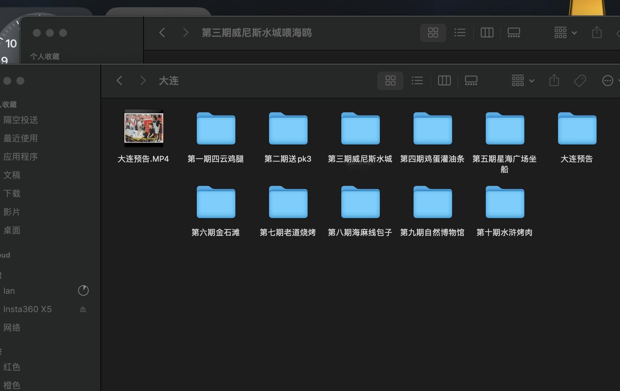Image resolution: width=620 pixels, height=391 pixels.
Task: Open the 第九期自然博物馆 folder
Action: coord(432,202)
